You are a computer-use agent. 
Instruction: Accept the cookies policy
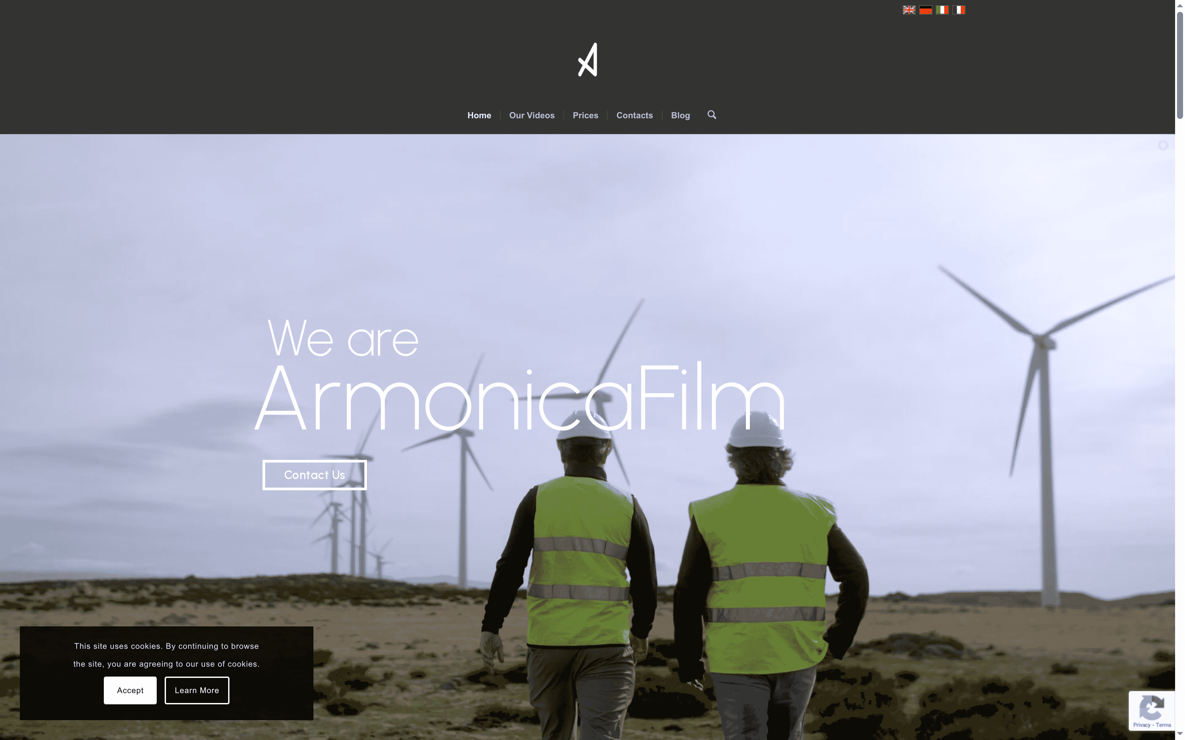[130, 690]
